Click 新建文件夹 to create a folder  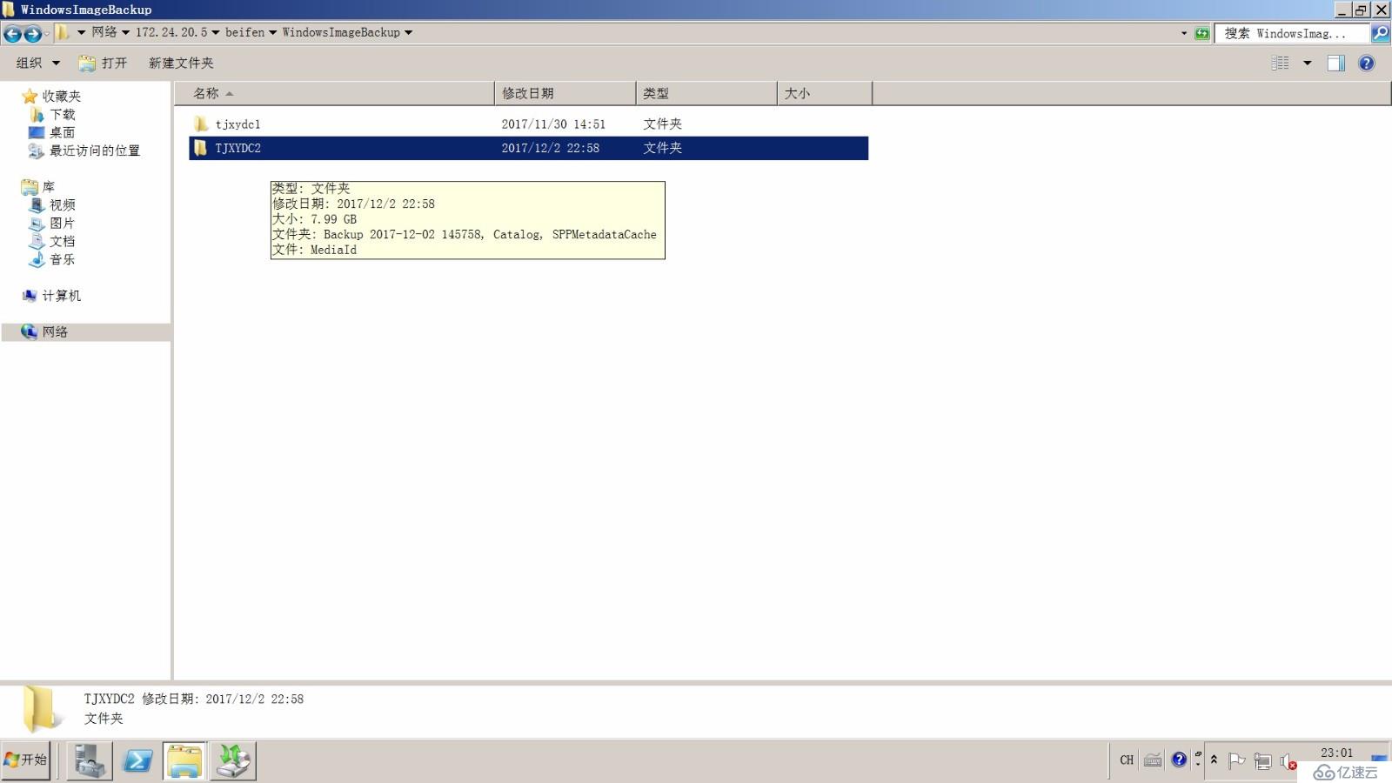point(181,63)
